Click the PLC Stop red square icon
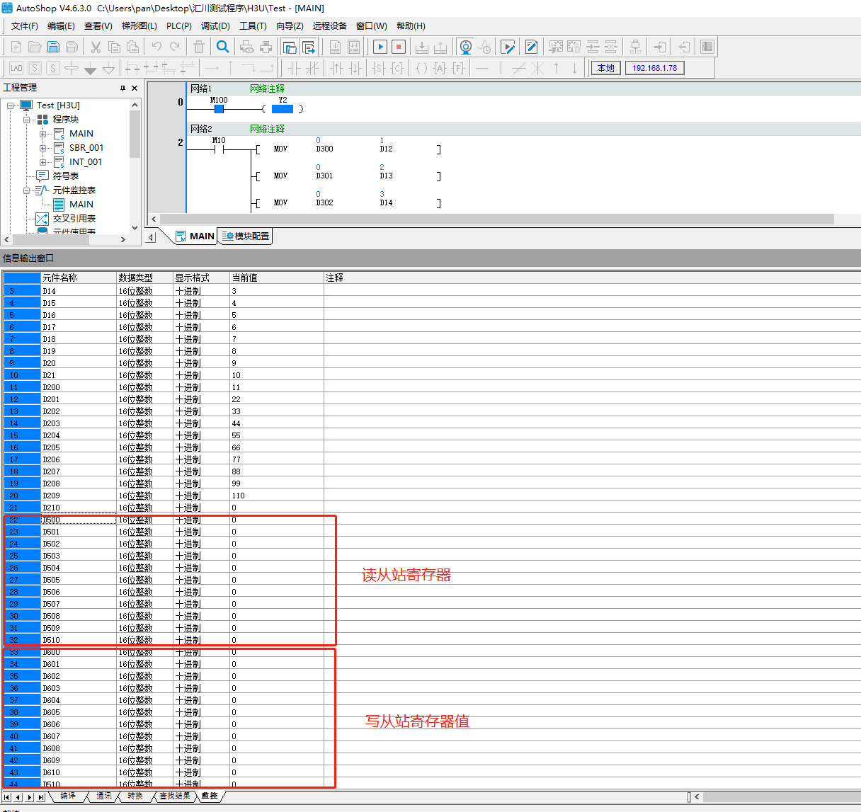This screenshot has height=812, width=861. click(399, 47)
